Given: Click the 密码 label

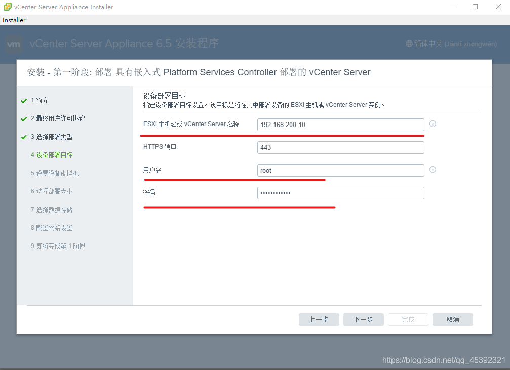Looking at the screenshot, I should point(149,192).
